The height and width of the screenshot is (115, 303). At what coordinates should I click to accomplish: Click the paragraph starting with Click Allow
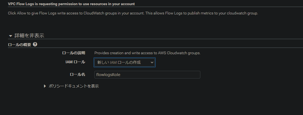pyautogui.click(x=133, y=13)
